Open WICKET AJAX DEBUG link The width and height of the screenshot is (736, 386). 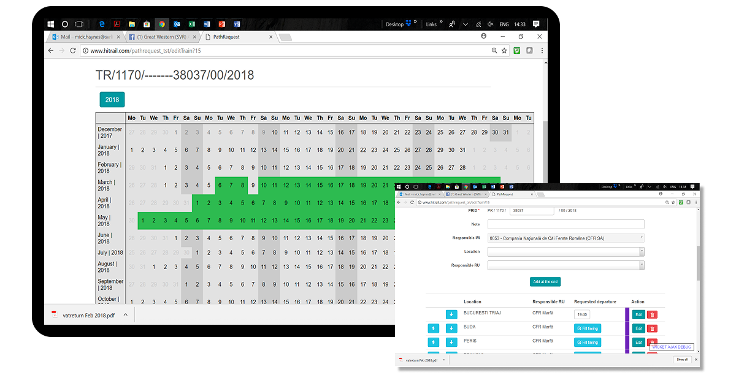672,347
